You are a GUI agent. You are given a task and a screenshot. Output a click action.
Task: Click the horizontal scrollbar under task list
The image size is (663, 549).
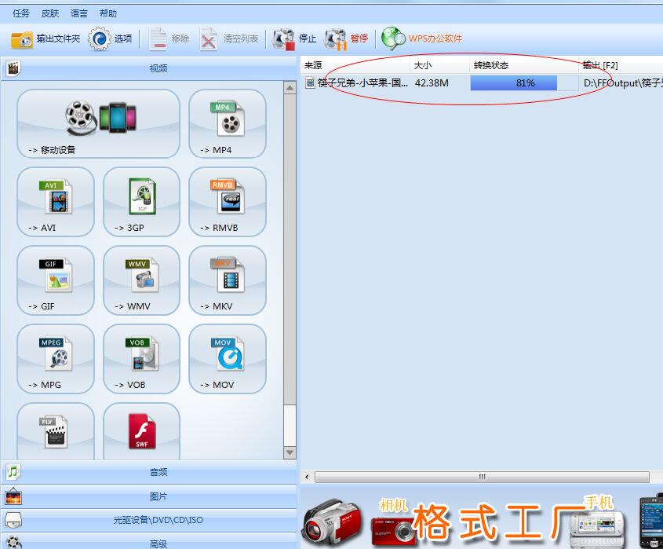coord(482,477)
